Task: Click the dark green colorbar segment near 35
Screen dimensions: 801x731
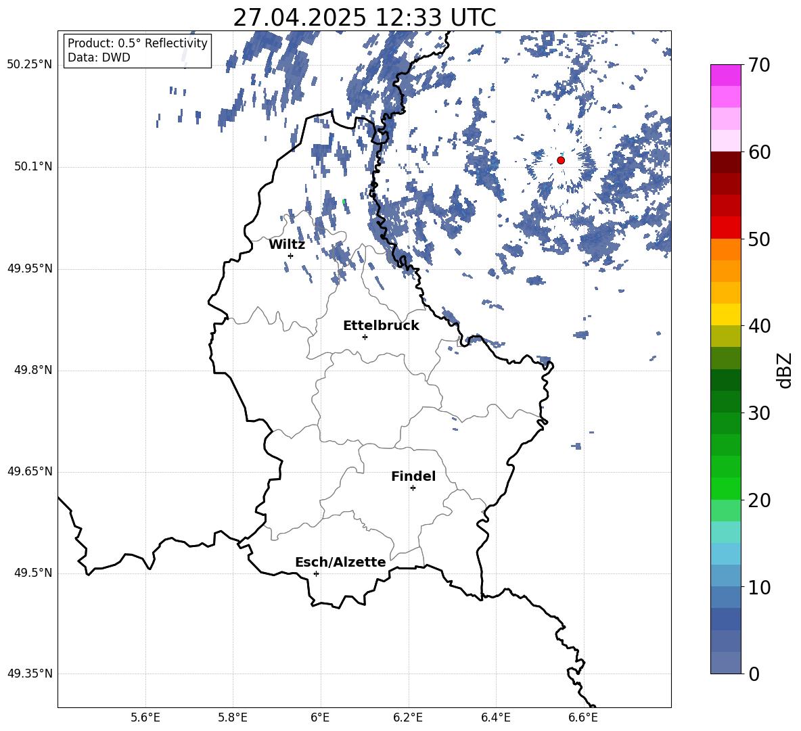Action: [726, 380]
